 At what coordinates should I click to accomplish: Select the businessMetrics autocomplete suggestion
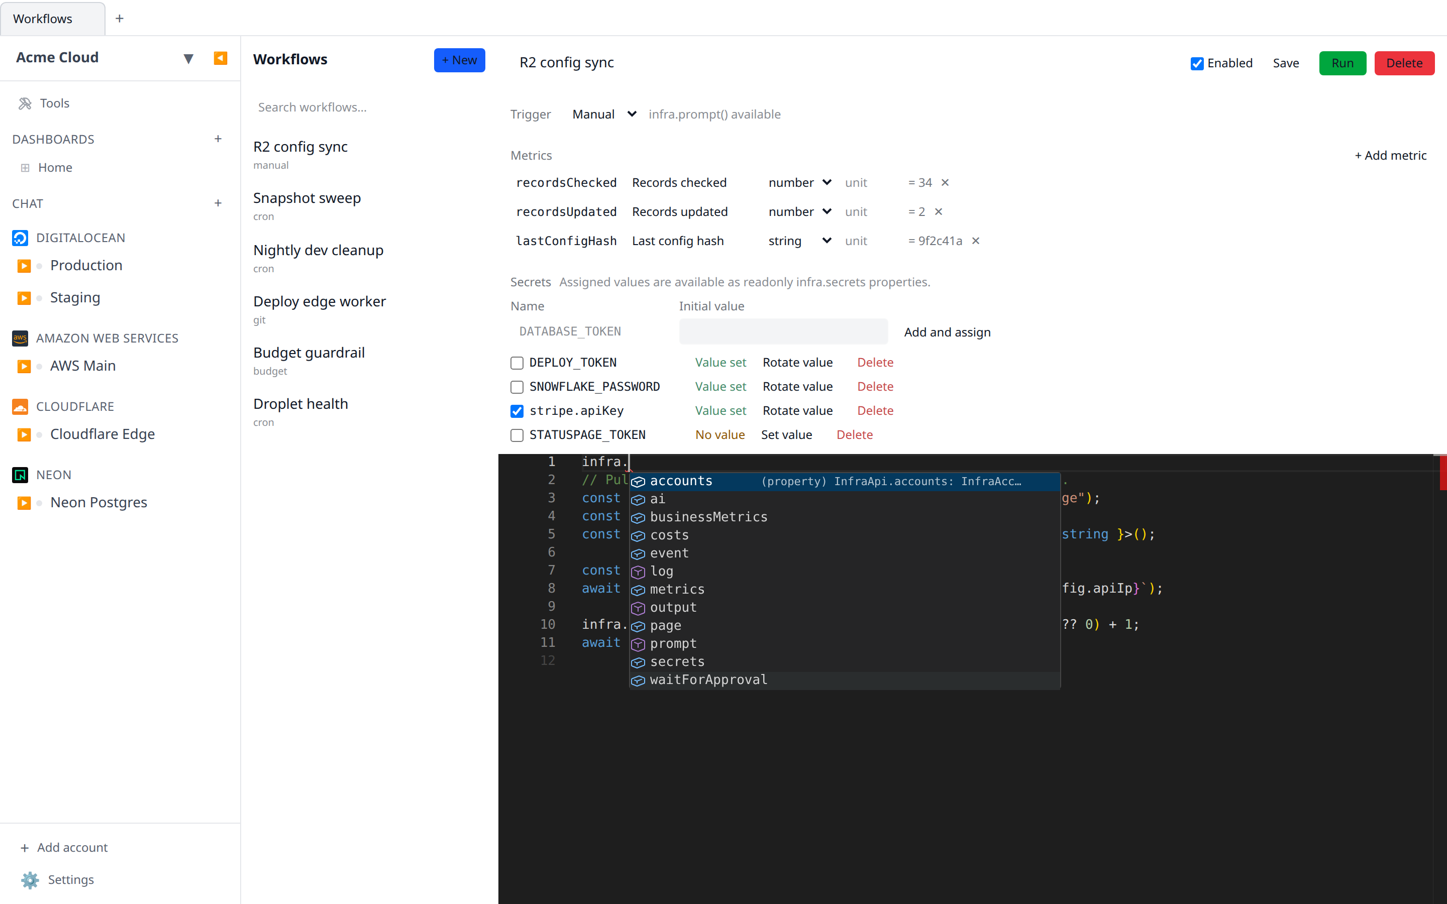[x=845, y=517]
